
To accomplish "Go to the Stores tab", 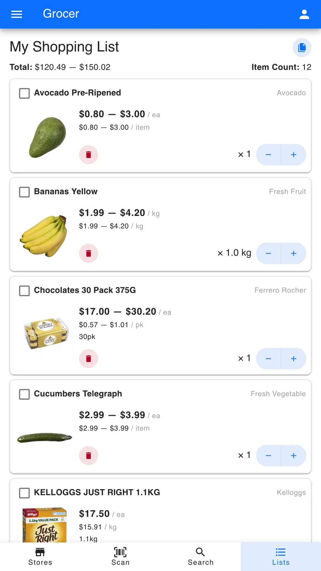I will pyautogui.click(x=40, y=556).
